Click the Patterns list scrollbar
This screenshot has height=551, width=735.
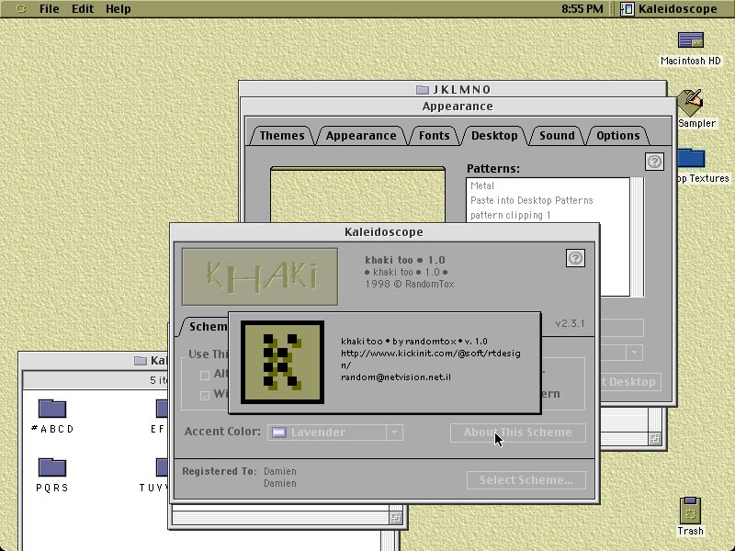(x=638, y=237)
